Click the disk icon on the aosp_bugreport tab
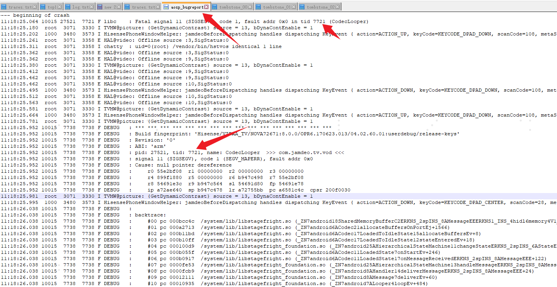Viewport: 557px width, 287px height. [166, 6]
